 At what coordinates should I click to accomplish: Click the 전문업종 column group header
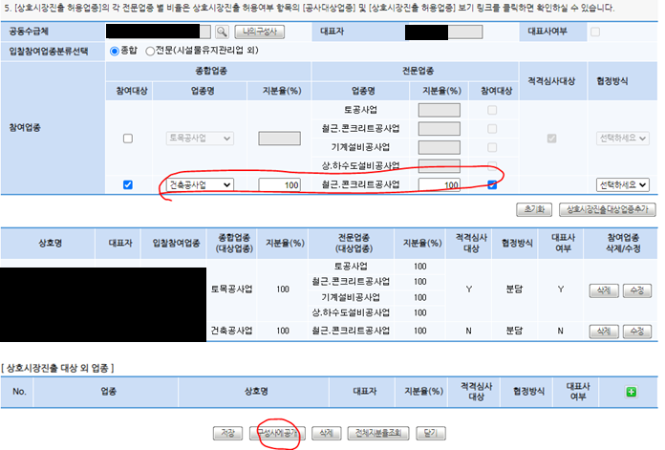(x=418, y=71)
